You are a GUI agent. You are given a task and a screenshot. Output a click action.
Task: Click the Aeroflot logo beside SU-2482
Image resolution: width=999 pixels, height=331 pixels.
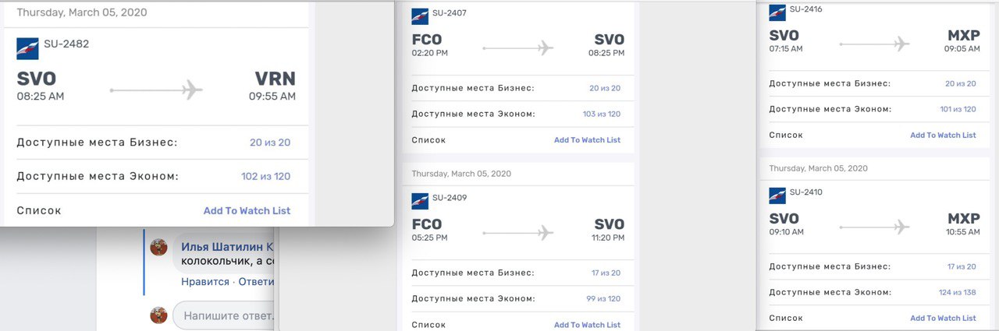[x=27, y=49]
